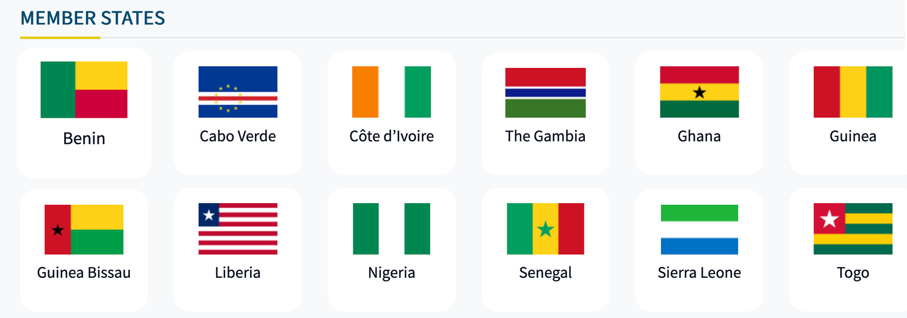Click the Nigeria country label
Viewport: 907px width, 318px height.
click(x=391, y=273)
